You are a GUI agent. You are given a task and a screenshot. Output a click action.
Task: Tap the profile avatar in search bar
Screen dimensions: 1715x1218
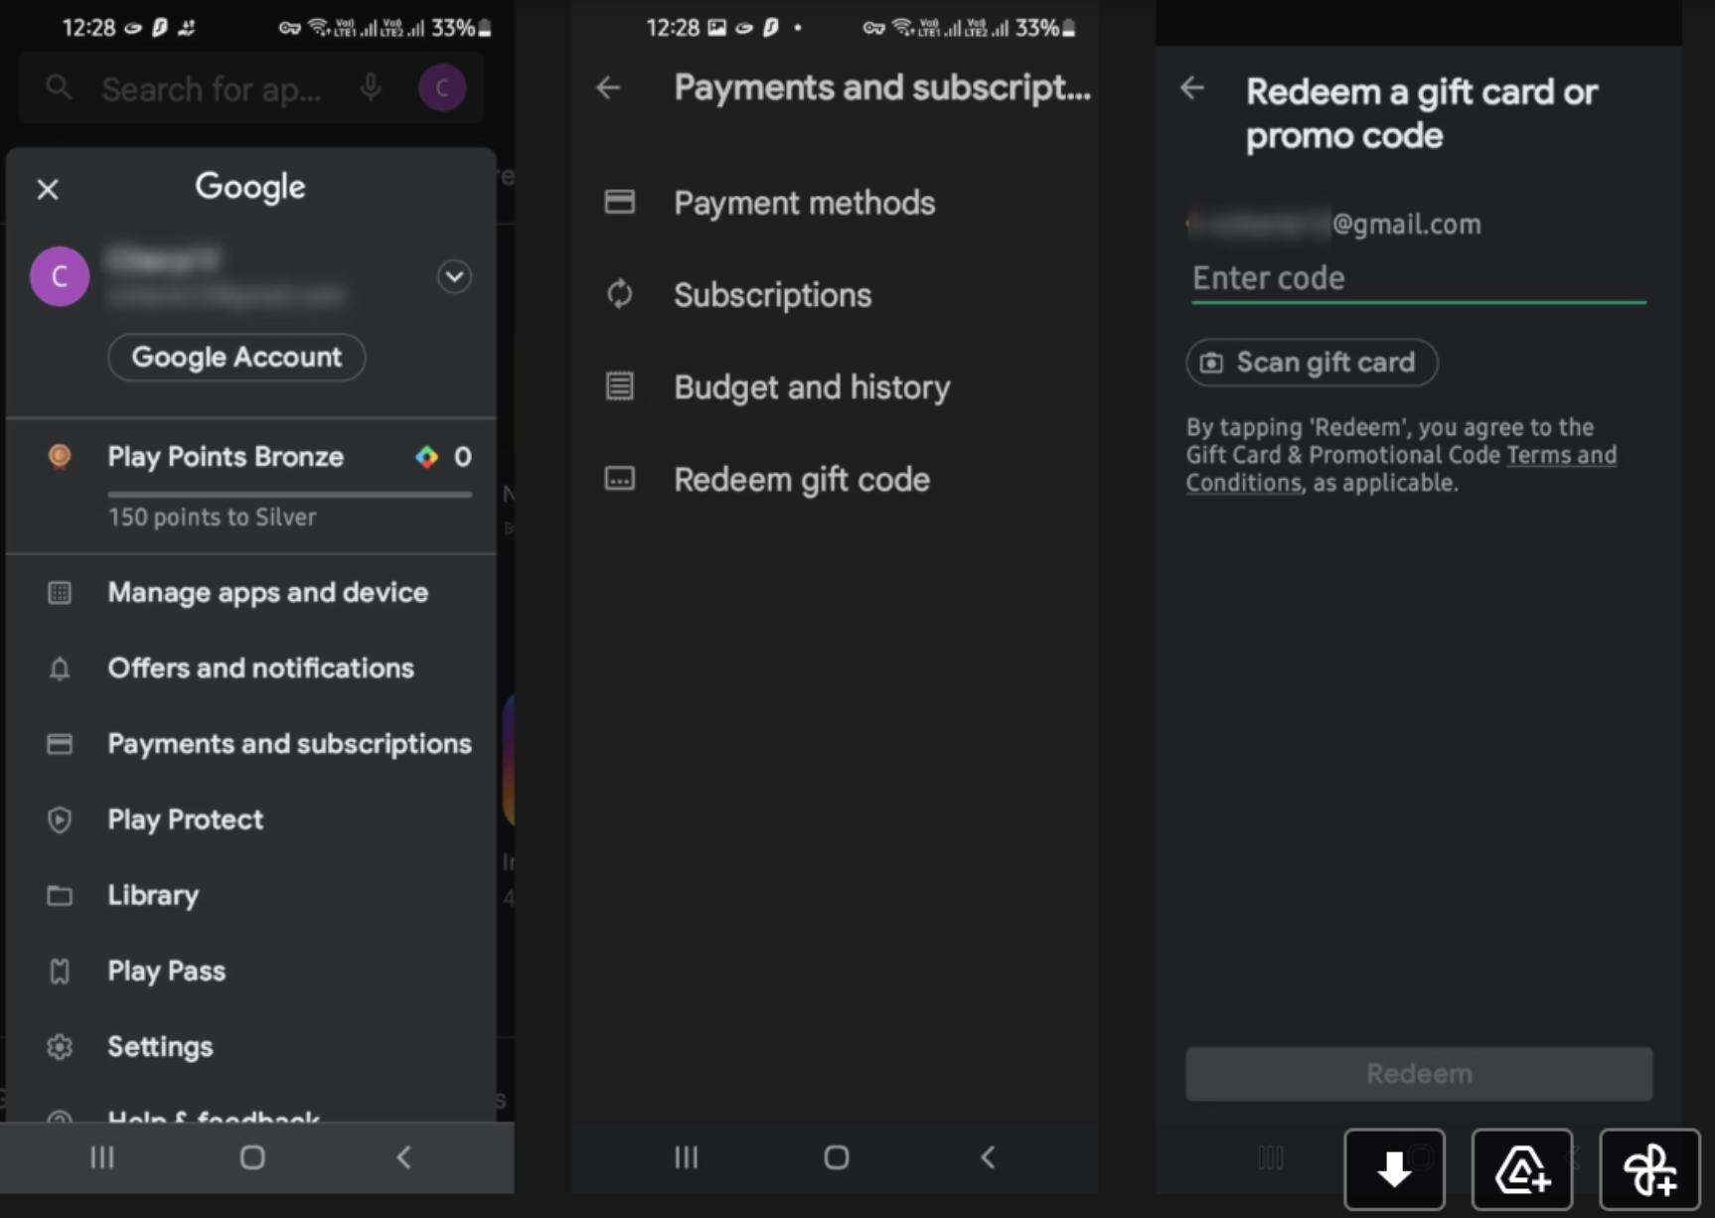pyautogui.click(x=442, y=88)
